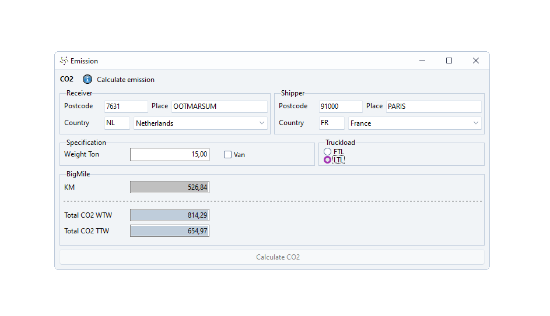Focus the Shipper country code field FR
This screenshot has width=550, height=316.
(332, 123)
